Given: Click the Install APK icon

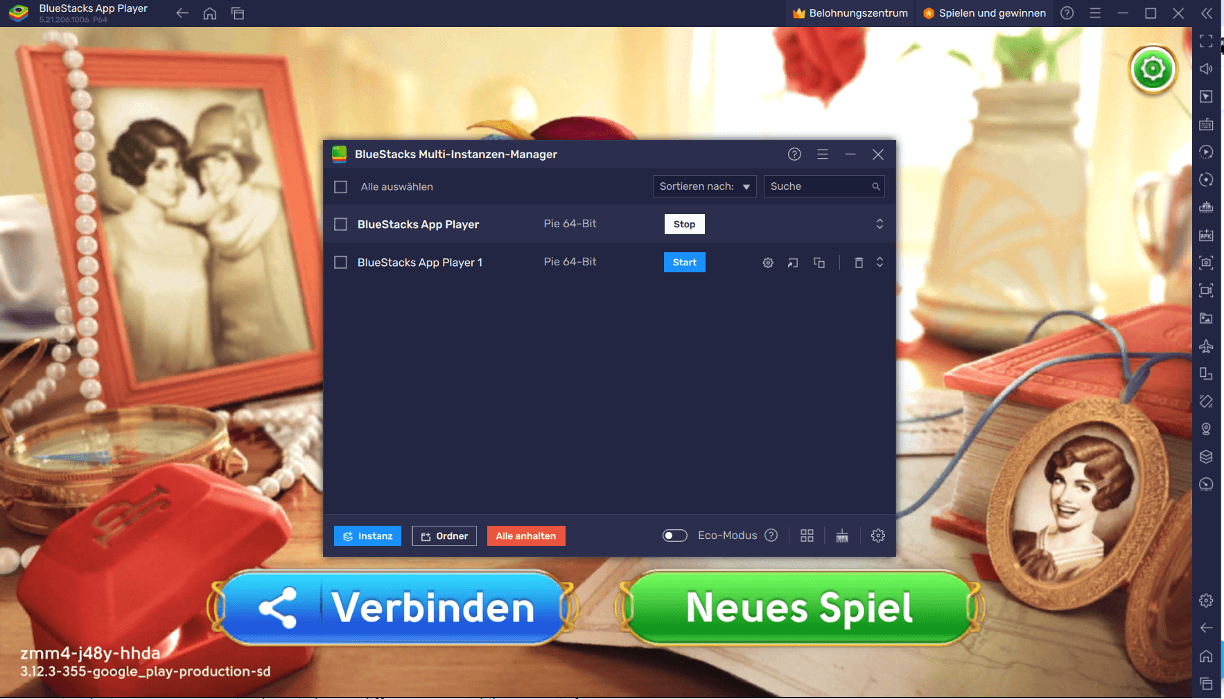Looking at the screenshot, I should (x=1206, y=235).
